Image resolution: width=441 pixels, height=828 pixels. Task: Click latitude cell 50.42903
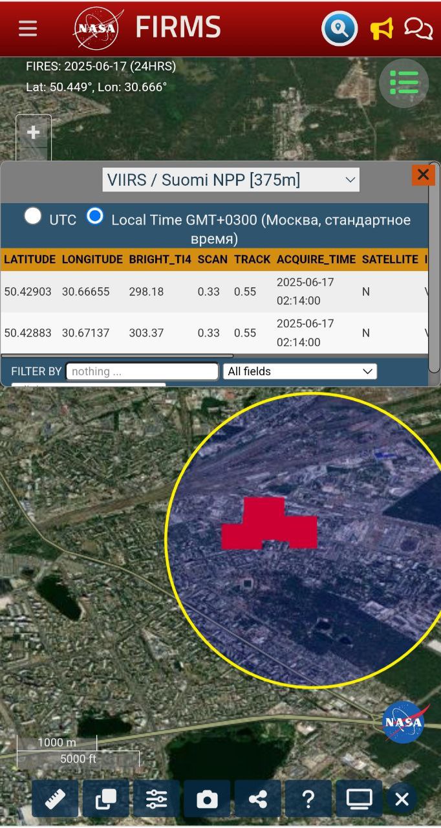click(x=28, y=292)
